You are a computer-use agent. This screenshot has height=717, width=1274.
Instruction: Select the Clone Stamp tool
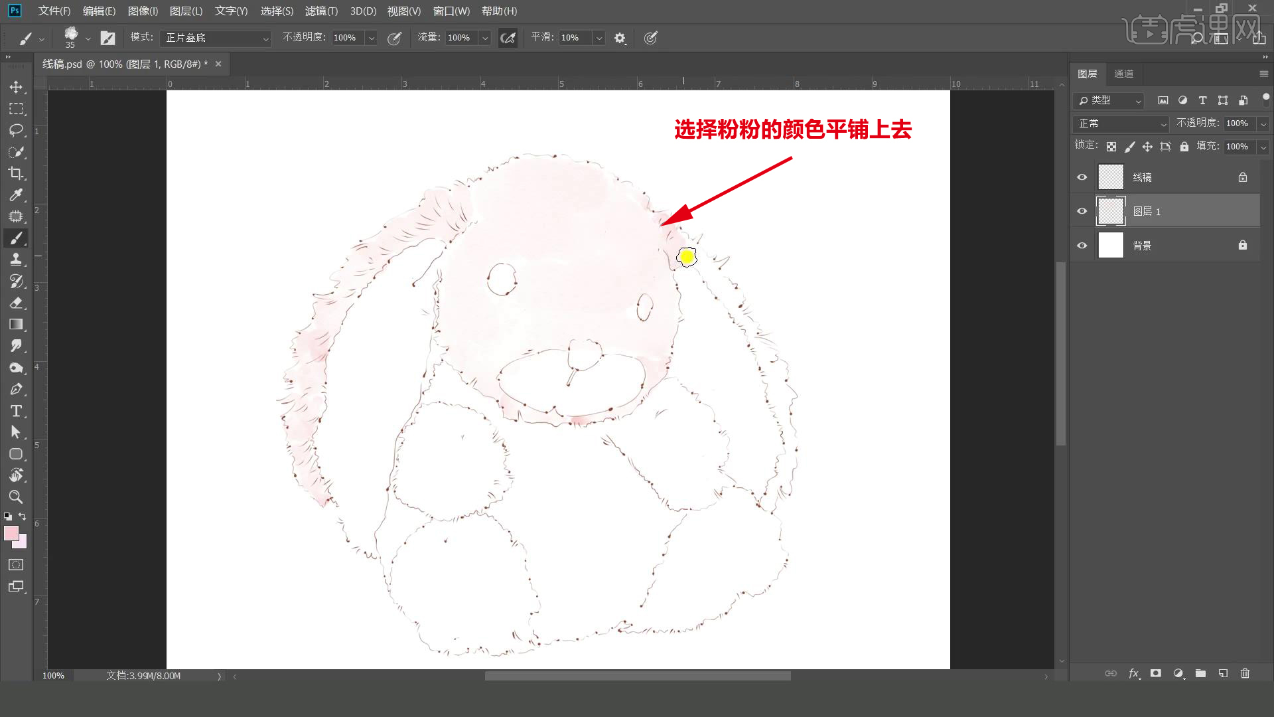click(16, 260)
